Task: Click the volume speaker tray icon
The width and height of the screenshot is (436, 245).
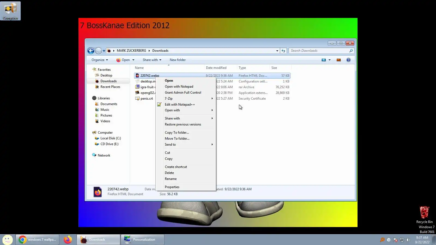Action: coord(408,240)
